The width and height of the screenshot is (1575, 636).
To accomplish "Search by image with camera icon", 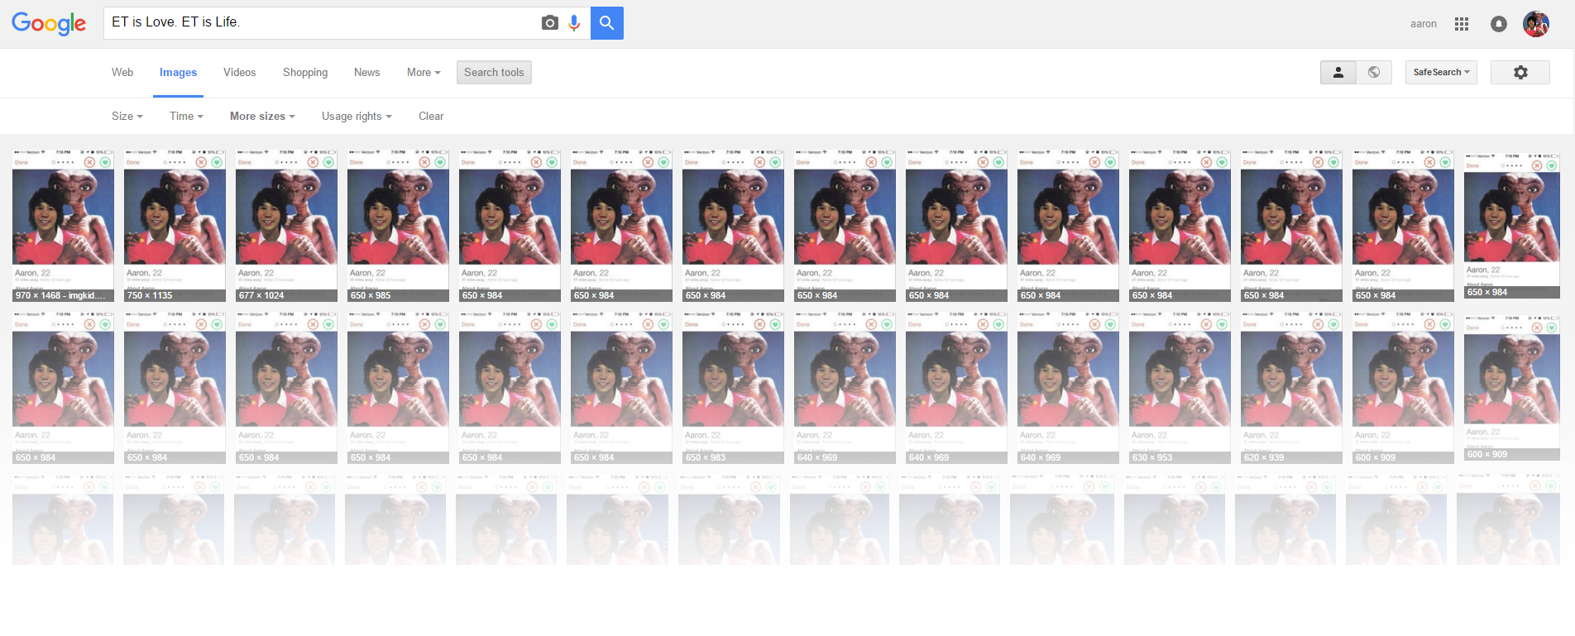I will [549, 23].
